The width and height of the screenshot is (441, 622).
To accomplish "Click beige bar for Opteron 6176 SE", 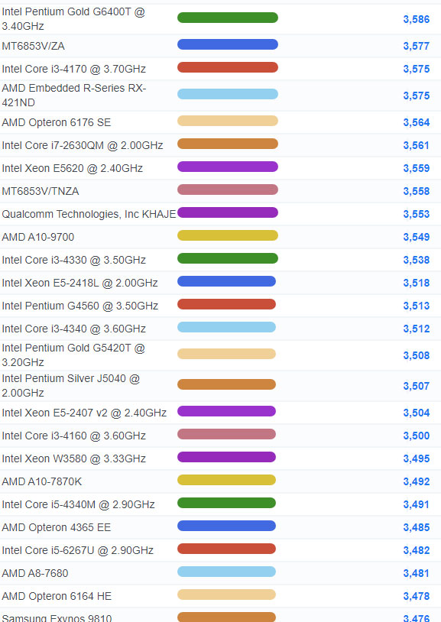I will [228, 121].
